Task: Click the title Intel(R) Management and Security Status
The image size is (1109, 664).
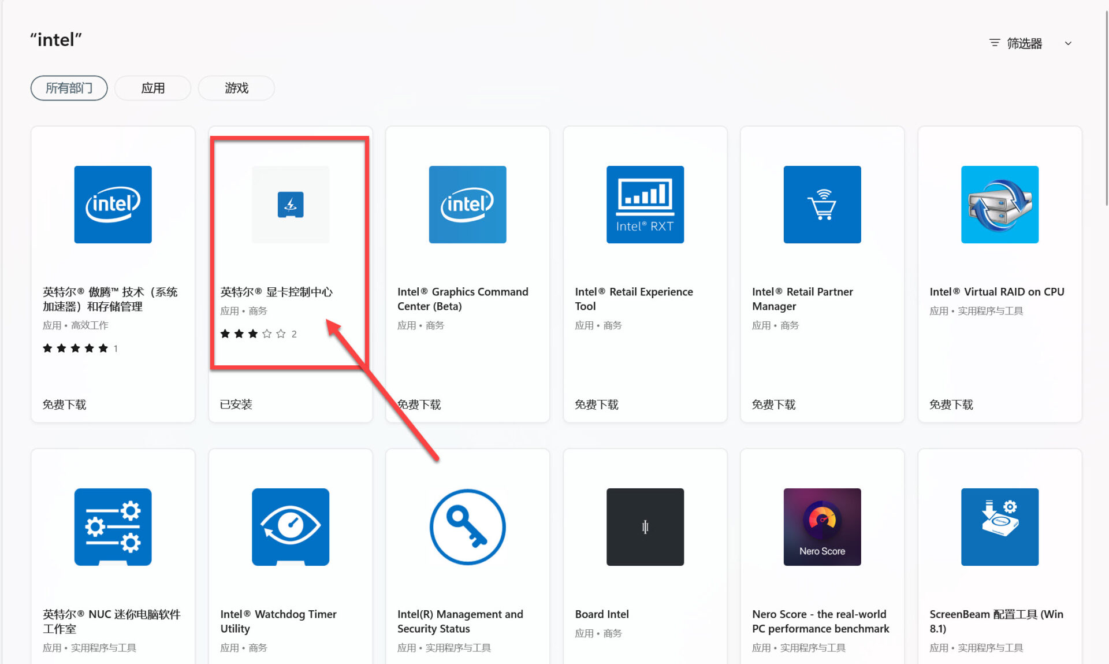Action: tap(460, 621)
